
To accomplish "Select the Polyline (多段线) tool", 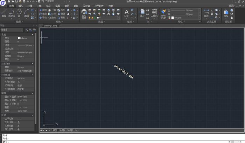I will (x=12, y=13).
